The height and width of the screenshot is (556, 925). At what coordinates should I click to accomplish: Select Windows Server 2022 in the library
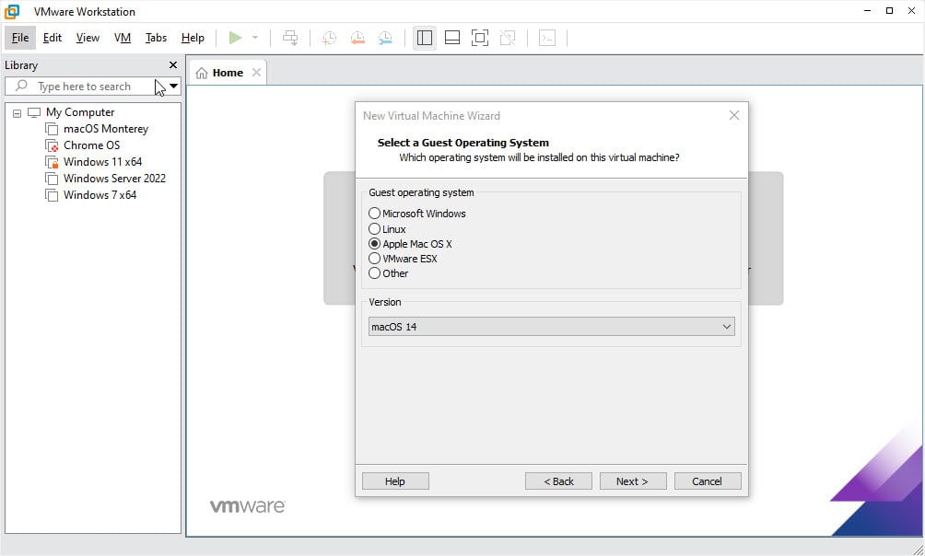[114, 178]
